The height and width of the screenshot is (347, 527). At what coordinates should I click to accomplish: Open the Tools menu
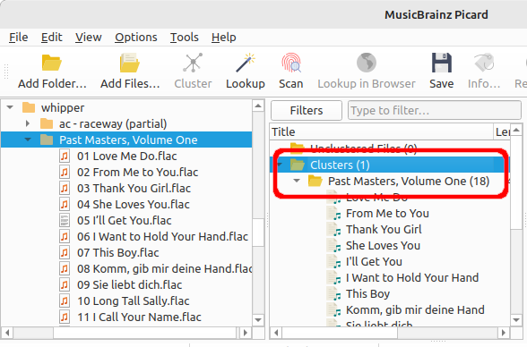pyautogui.click(x=185, y=38)
